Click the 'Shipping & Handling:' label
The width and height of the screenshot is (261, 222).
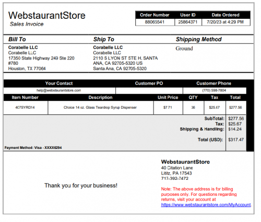(x=202, y=129)
